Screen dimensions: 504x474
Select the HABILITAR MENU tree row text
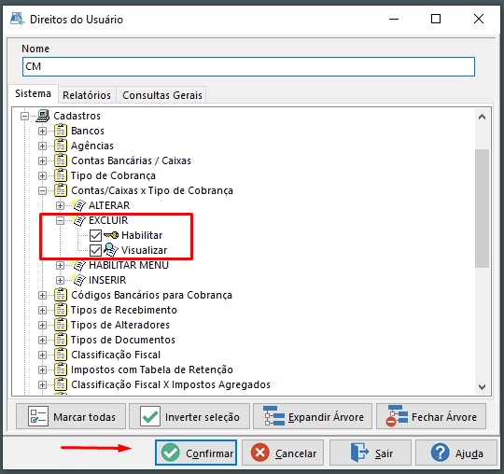click(129, 265)
